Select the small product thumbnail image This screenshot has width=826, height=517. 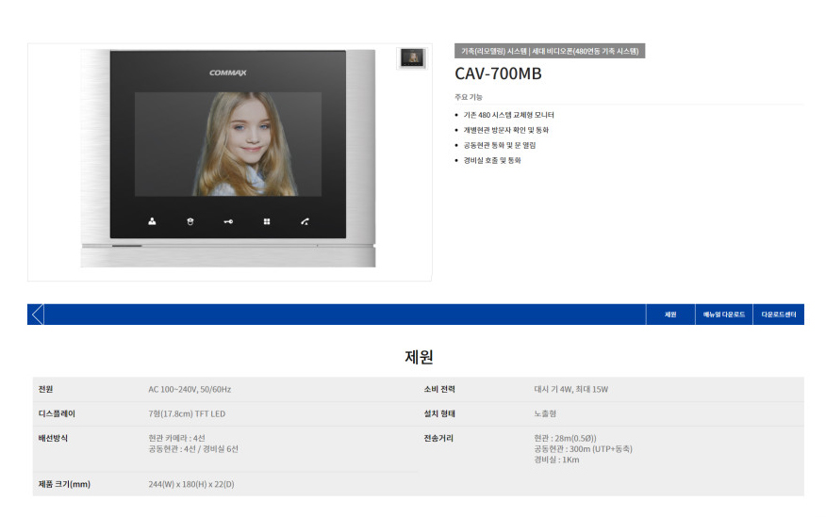click(412, 57)
